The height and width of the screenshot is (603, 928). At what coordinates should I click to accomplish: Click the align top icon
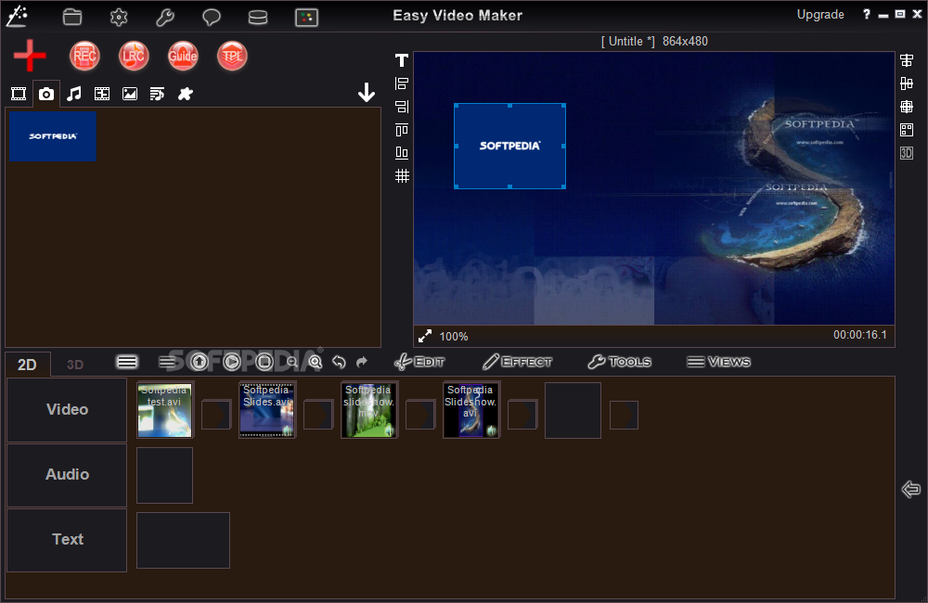[402, 130]
